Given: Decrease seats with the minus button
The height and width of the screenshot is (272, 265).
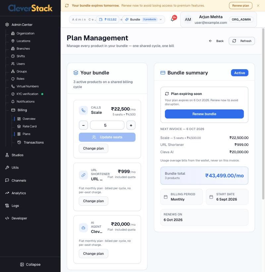Looking at the screenshot, I should 83,125.
